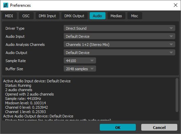This screenshot has width=181, height=134.
Task: Open the Medias tab
Action: click(116, 16)
